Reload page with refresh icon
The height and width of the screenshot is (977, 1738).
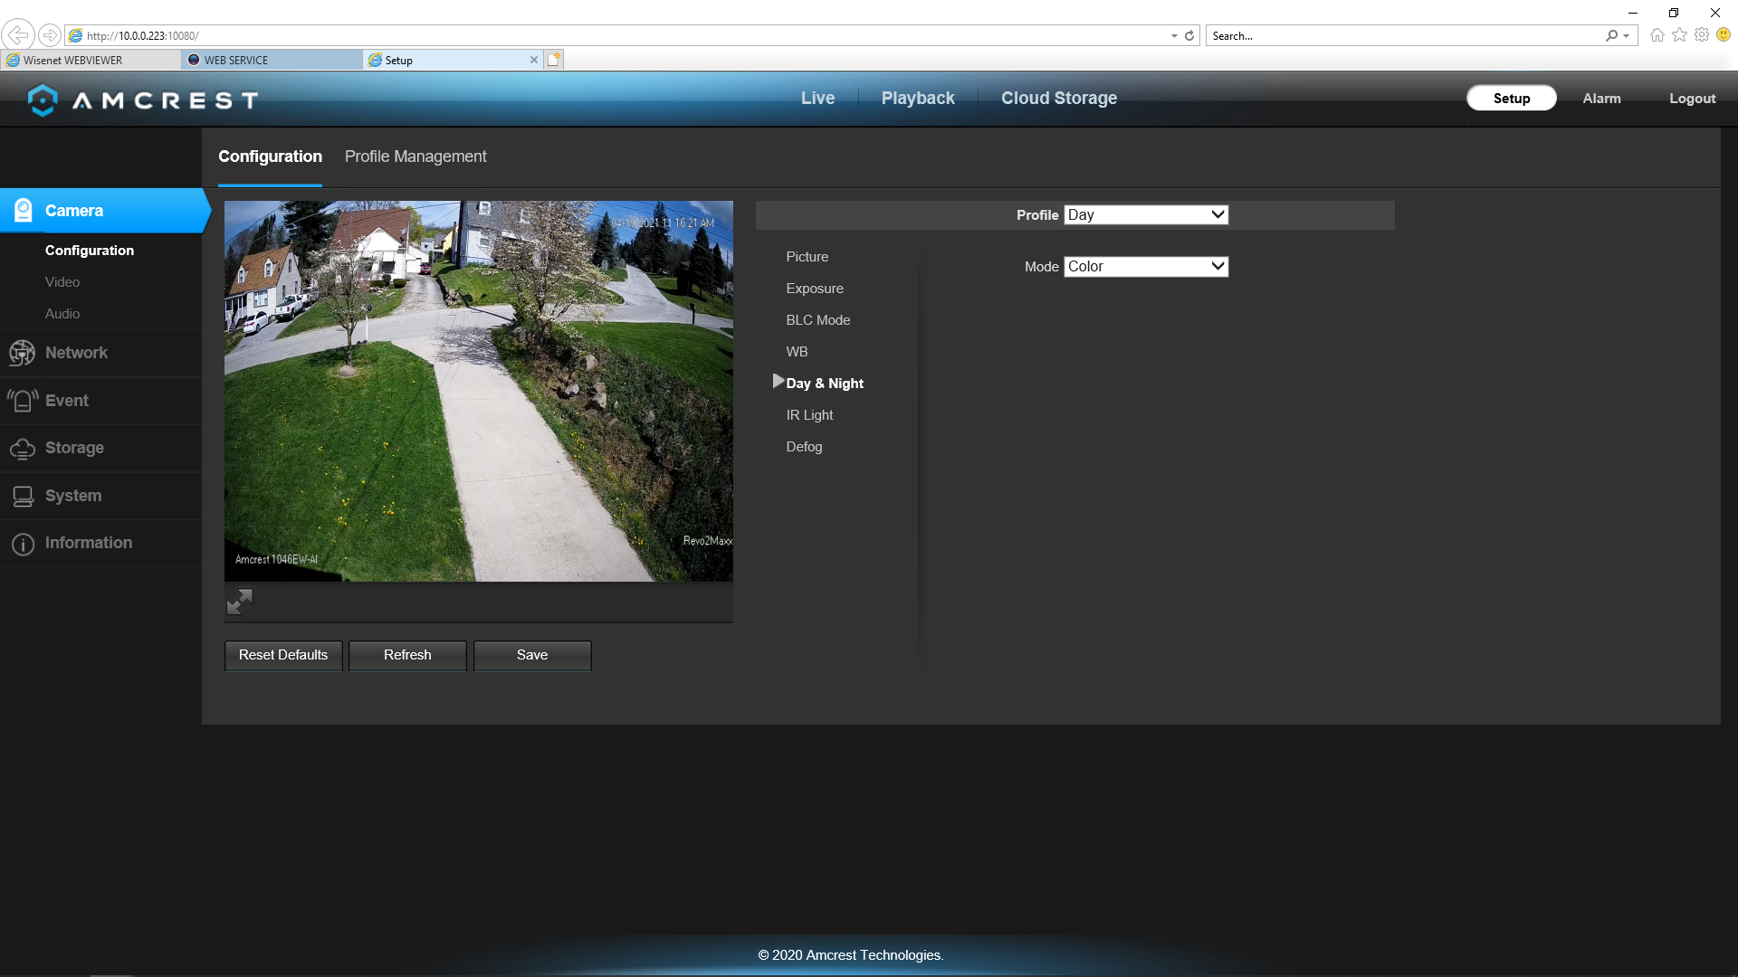1189,35
